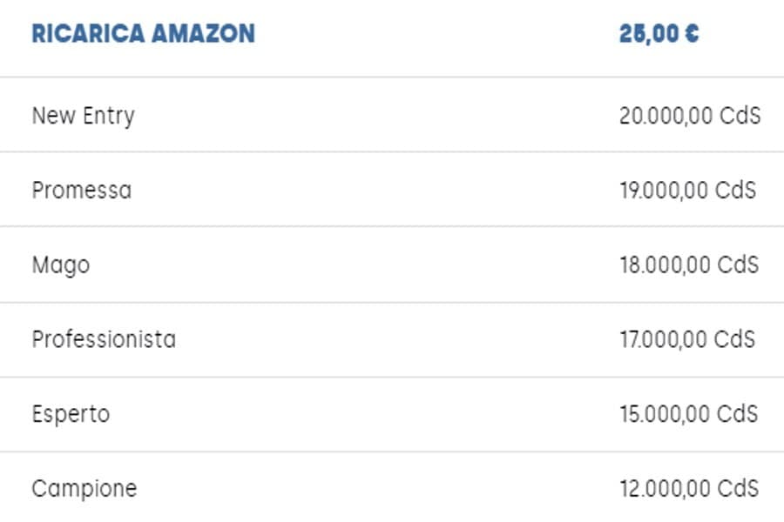Viewport: 784px width, 522px height.
Task: Click the 19.000,00 CdS amount
Action: (x=688, y=191)
